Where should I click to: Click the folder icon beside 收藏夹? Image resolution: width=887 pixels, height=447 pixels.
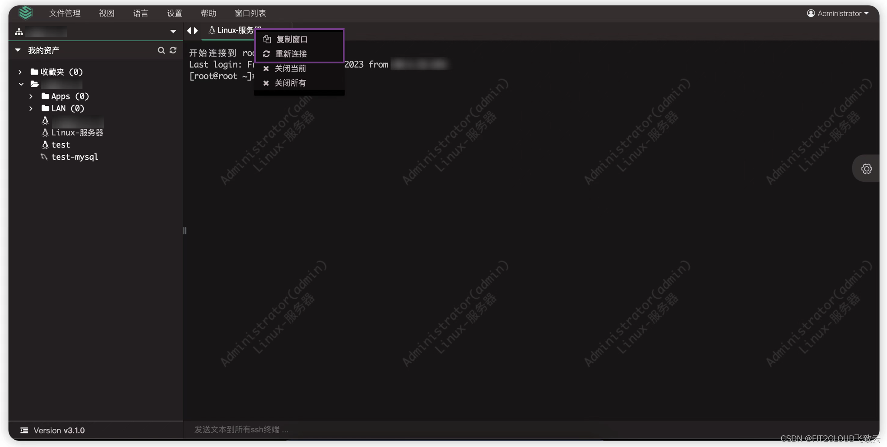34,72
